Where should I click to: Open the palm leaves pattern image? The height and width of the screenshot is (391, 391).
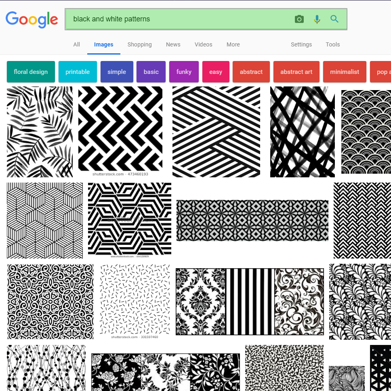click(40, 132)
